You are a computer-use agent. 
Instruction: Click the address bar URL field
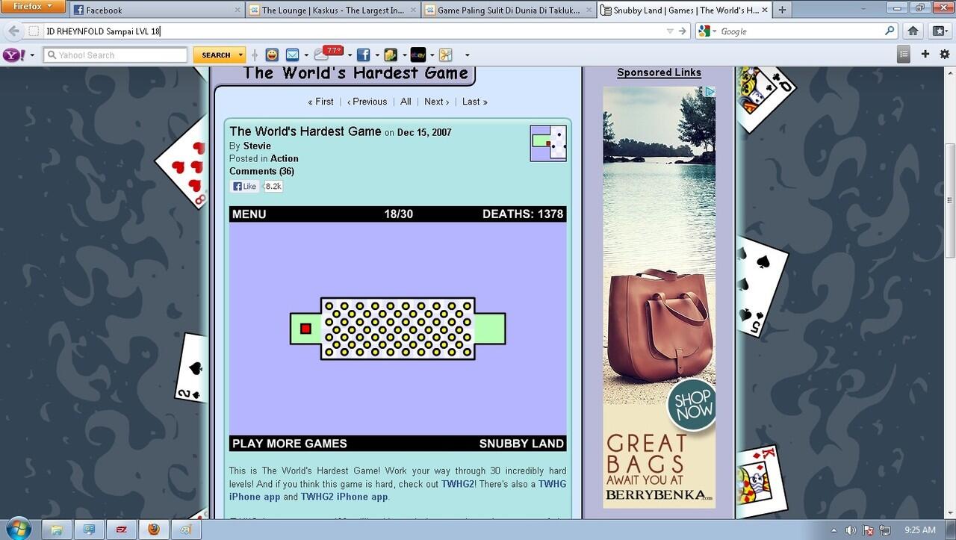coord(351,31)
